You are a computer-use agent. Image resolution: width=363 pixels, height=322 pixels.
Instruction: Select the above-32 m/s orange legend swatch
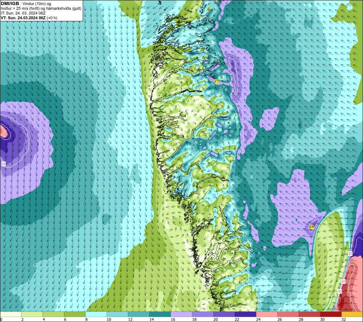pyautogui.click(x=352, y=314)
